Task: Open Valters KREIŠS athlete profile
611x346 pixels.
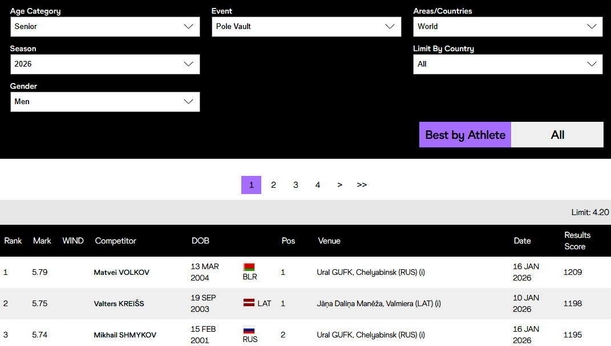Action: (119, 304)
